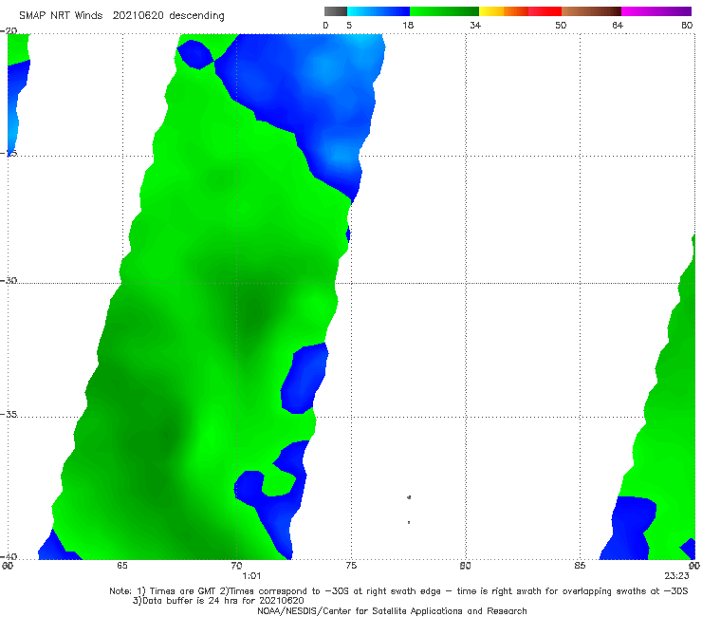Click the yellow-to-red 34–50 color bar segment

pos(520,11)
